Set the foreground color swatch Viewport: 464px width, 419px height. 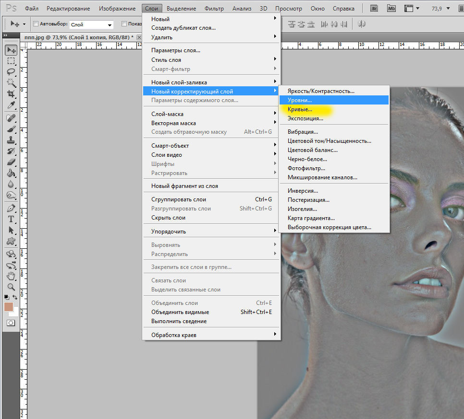click(x=8, y=306)
